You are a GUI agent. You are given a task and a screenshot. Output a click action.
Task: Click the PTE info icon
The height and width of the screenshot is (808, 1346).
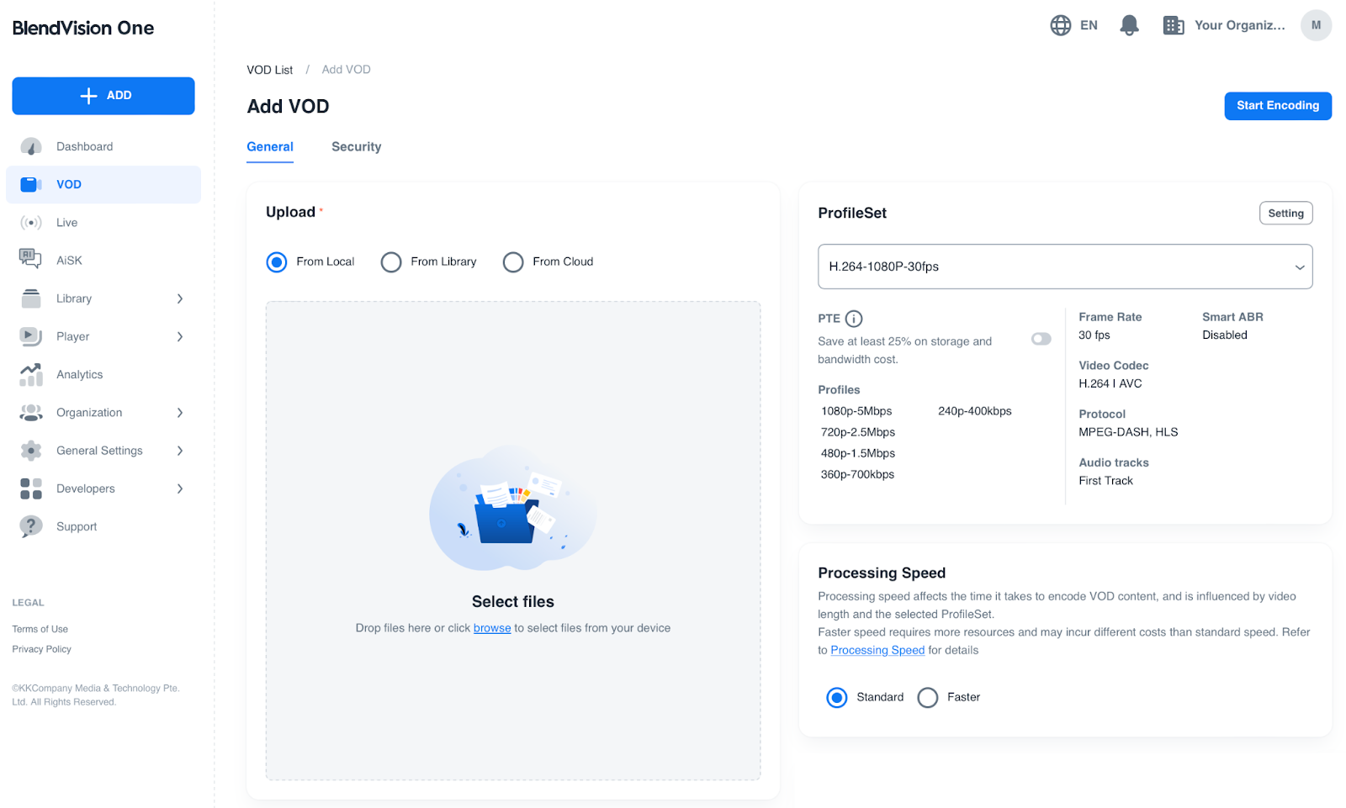[x=854, y=319]
